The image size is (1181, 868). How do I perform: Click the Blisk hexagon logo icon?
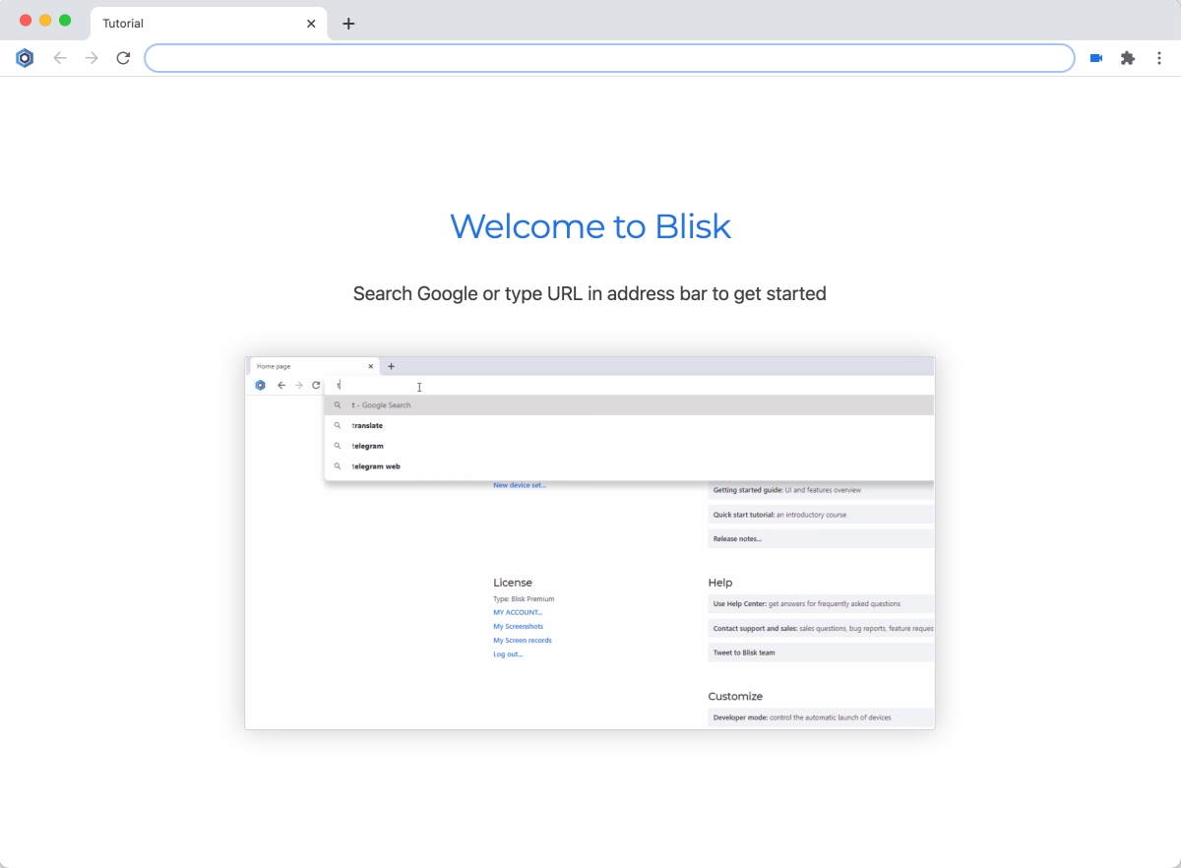25,58
